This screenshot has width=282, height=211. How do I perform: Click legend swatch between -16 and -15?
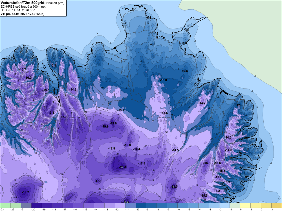[x=78, y=205]
